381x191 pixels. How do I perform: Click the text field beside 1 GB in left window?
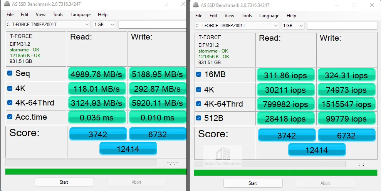152,25
